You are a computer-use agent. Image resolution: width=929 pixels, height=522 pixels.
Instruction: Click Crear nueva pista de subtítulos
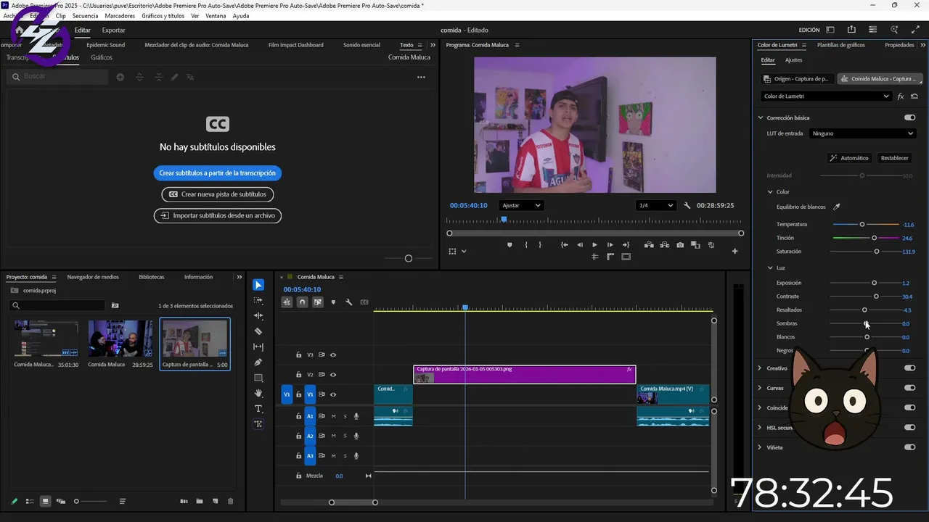tap(218, 194)
